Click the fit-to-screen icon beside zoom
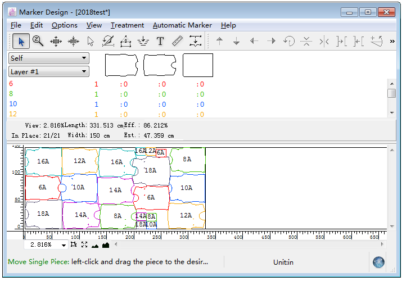This screenshot has height=281, width=402. [x=84, y=244]
